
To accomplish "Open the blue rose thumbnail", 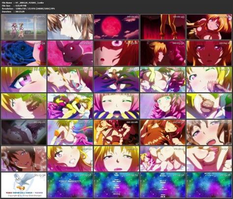I will point(24,53).
